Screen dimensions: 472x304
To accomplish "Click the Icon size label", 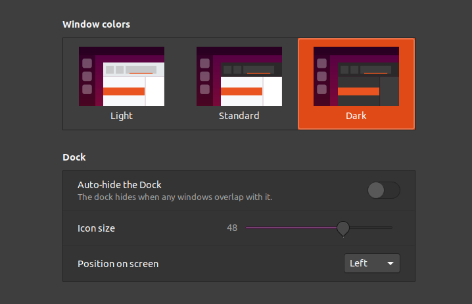I will 97,228.
